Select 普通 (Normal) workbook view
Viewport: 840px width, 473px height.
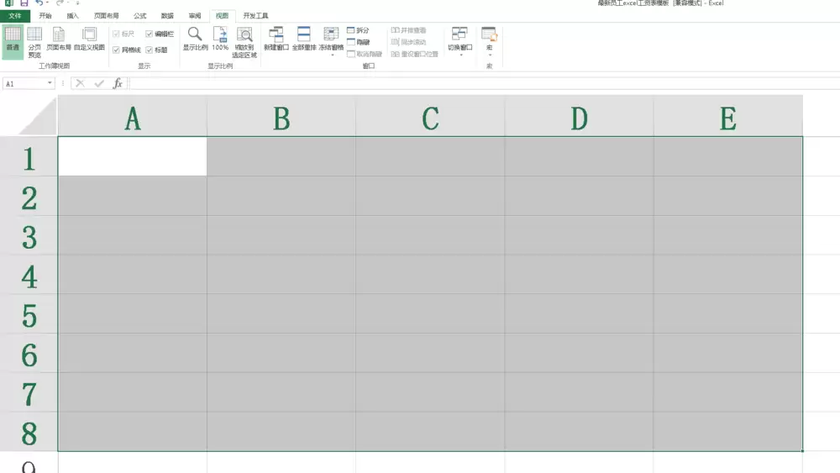point(13,41)
